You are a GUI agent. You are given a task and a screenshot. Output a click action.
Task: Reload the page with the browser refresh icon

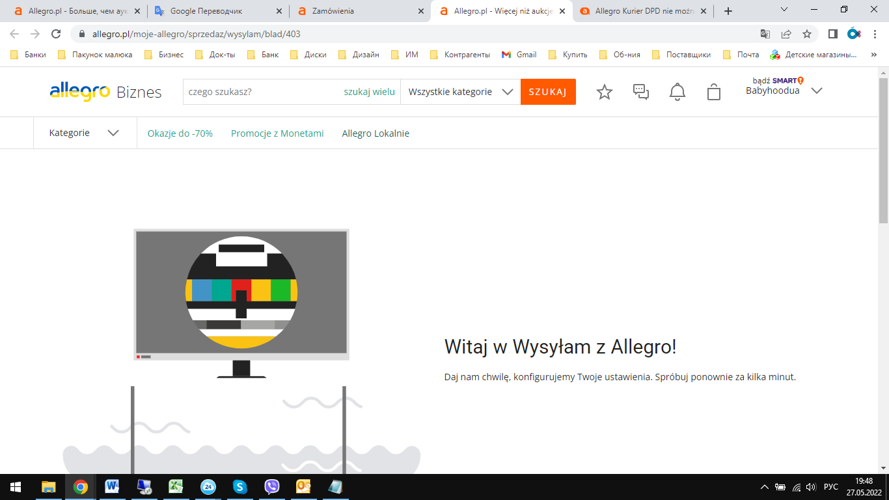coord(56,34)
